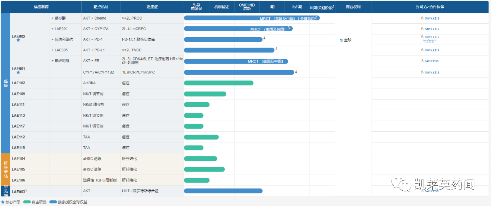
Task: Click the Innovent logo in the 信迪利单抗 row
Action: pos(430,41)
